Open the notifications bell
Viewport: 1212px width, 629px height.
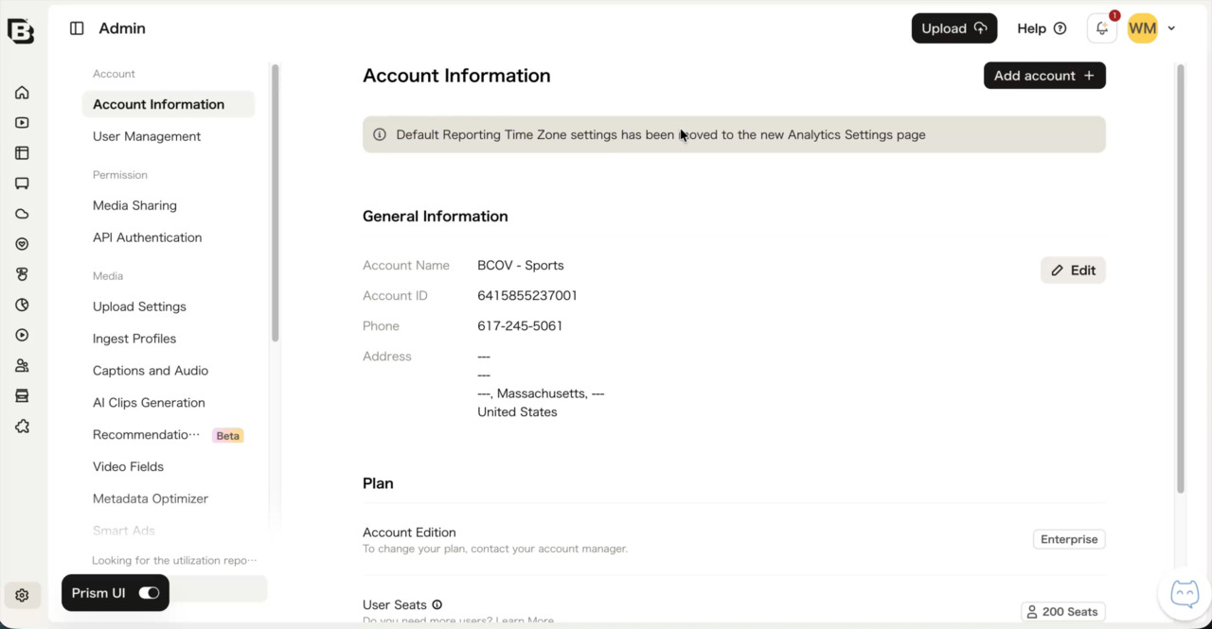coord(1102,28)
